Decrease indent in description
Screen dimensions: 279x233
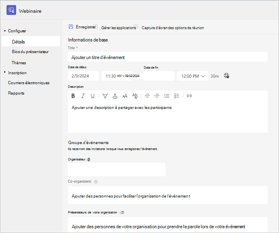coord(147,96)
